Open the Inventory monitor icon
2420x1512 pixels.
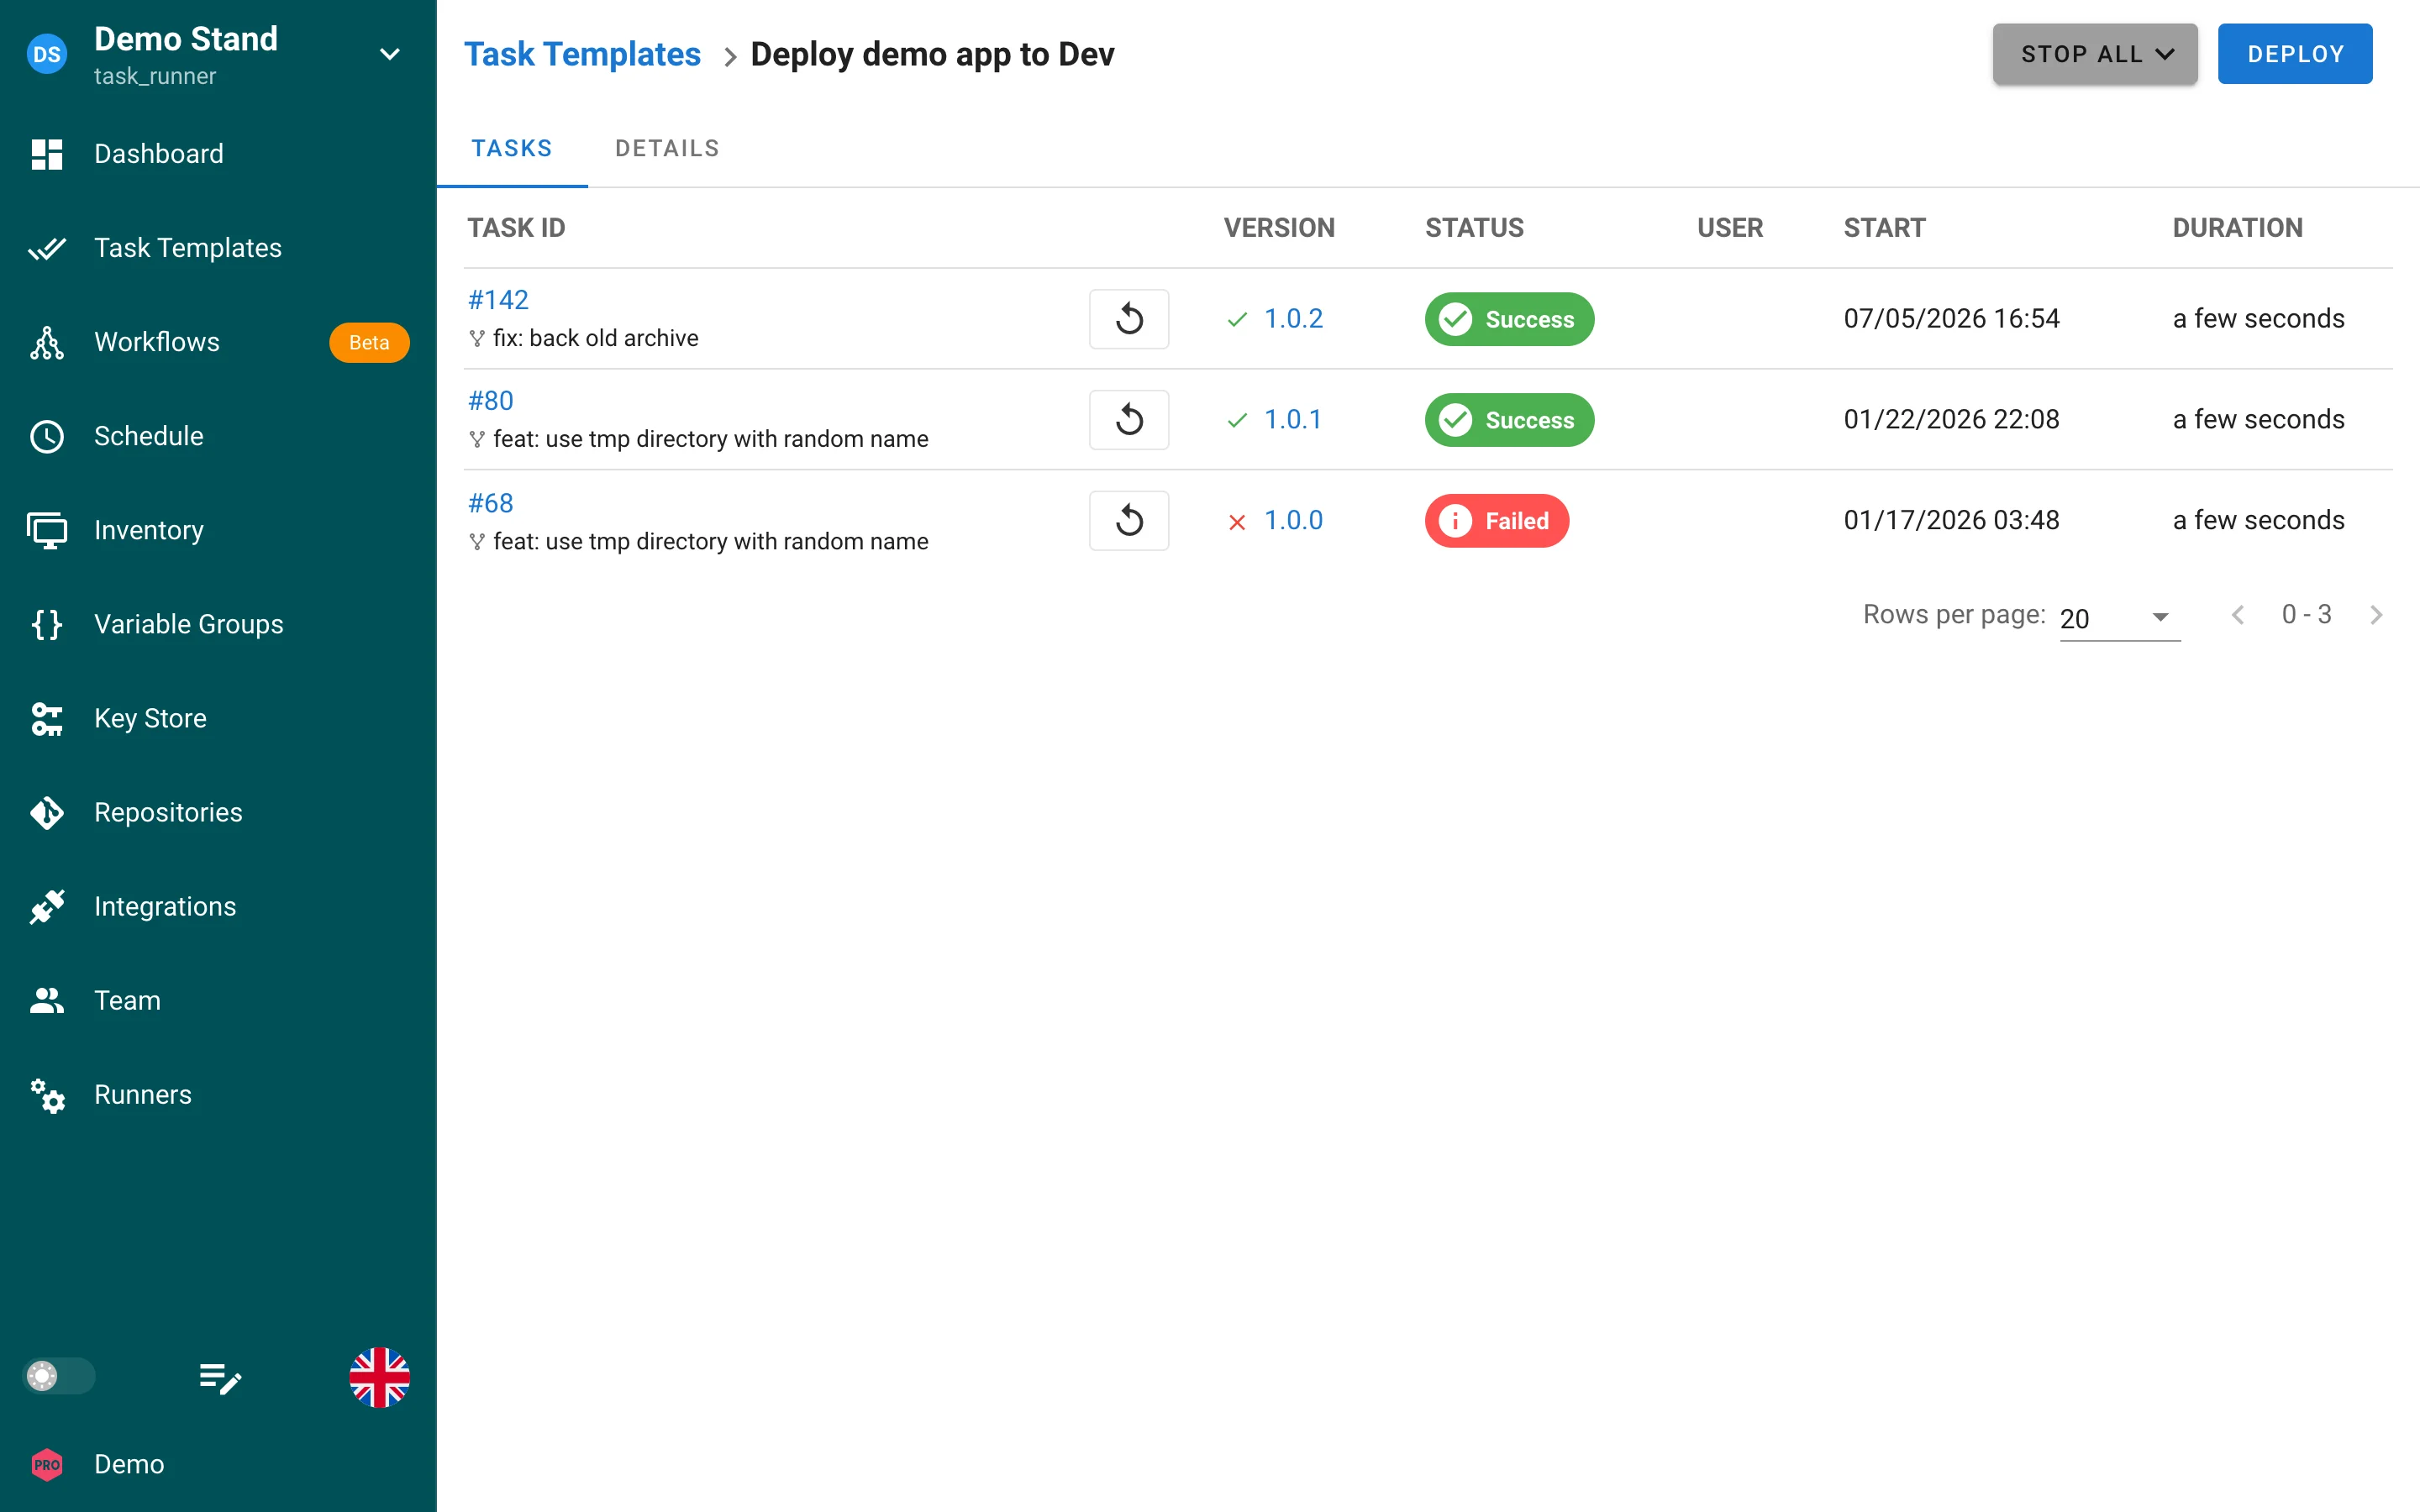[47, 530]
